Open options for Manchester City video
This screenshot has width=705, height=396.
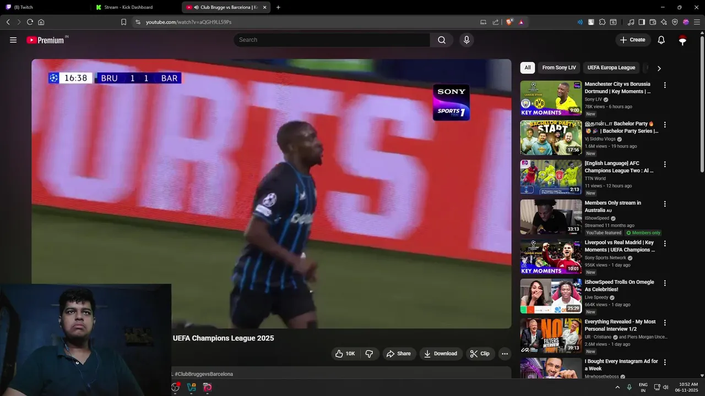pyautogui.click(x=665, y=85)
